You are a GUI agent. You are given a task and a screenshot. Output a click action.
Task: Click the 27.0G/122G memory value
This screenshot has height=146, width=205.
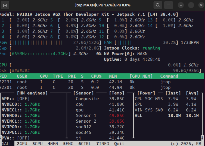click(x=86, y=43)
